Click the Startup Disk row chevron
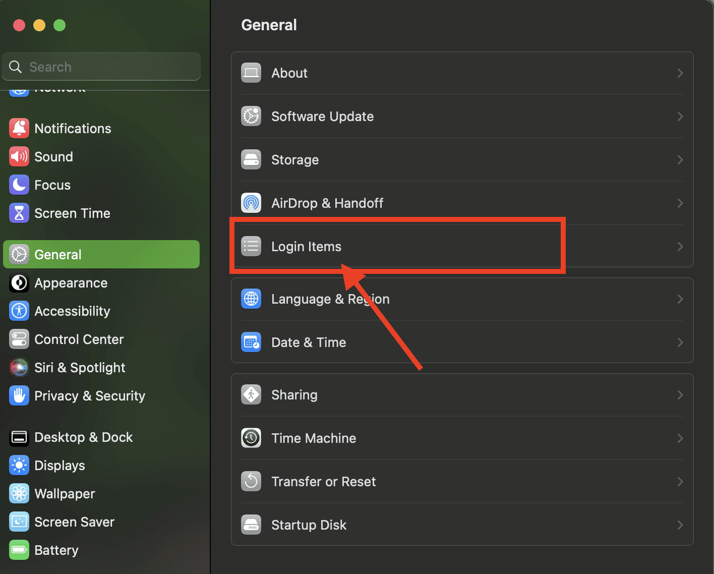Image resolution: width=714 pixels, height=574 pixels. (680, 525)
